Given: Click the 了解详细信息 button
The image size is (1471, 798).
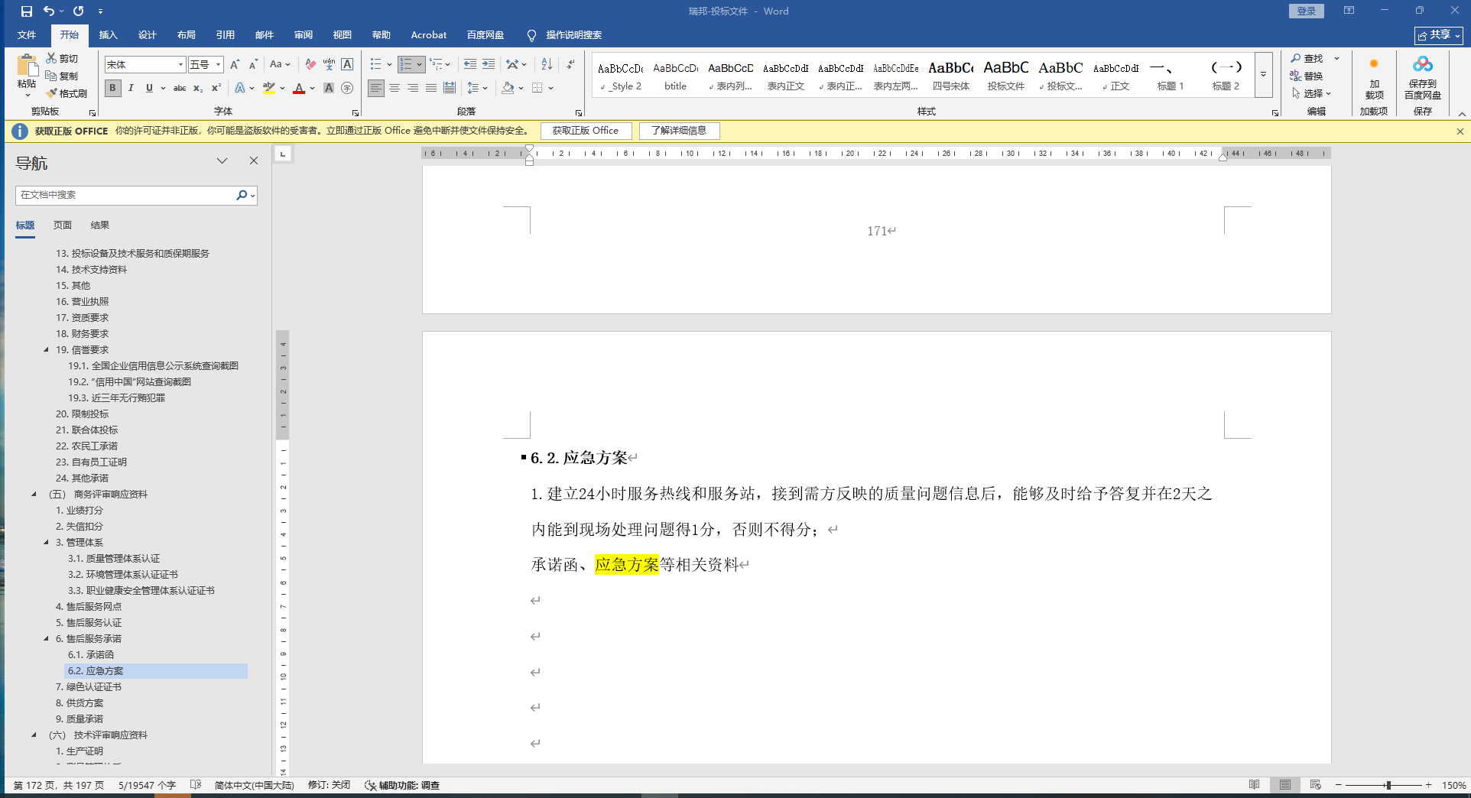Looking at the screenshot, I should pos(679,131).
